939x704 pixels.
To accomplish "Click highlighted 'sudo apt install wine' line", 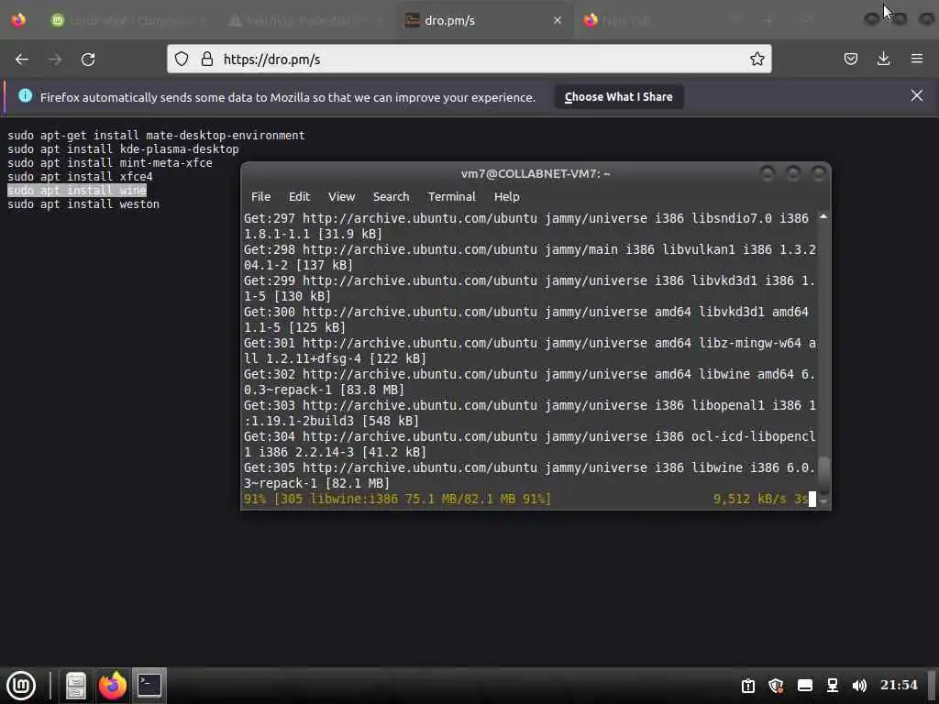I will tap(77, 191).
